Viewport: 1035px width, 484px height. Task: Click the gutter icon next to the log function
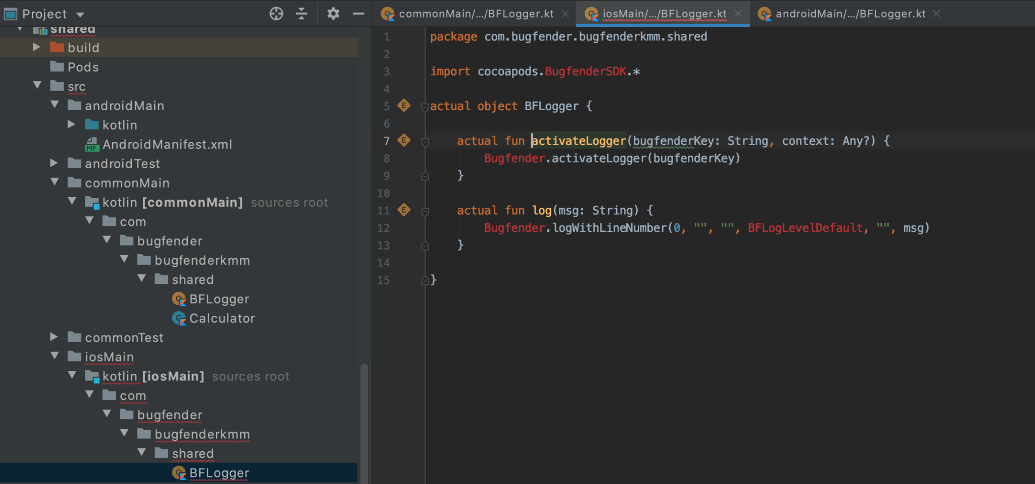pyautogui.click(x=403, y=210)
